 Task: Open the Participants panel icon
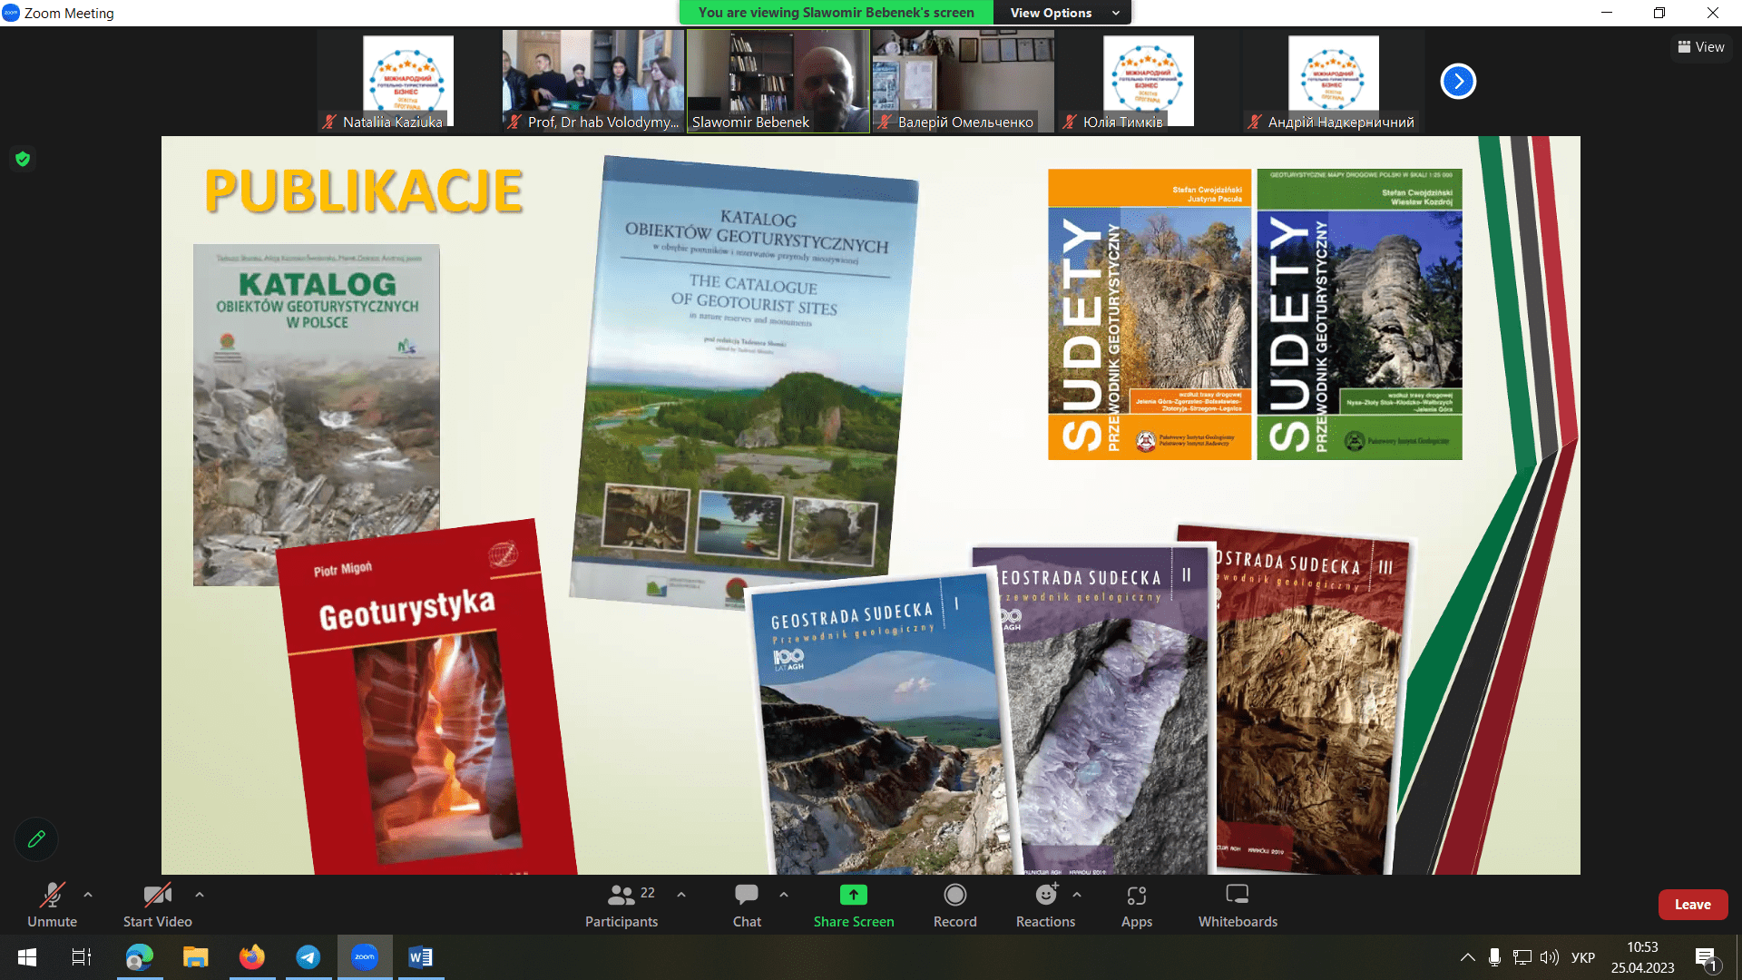coord(621,896)
